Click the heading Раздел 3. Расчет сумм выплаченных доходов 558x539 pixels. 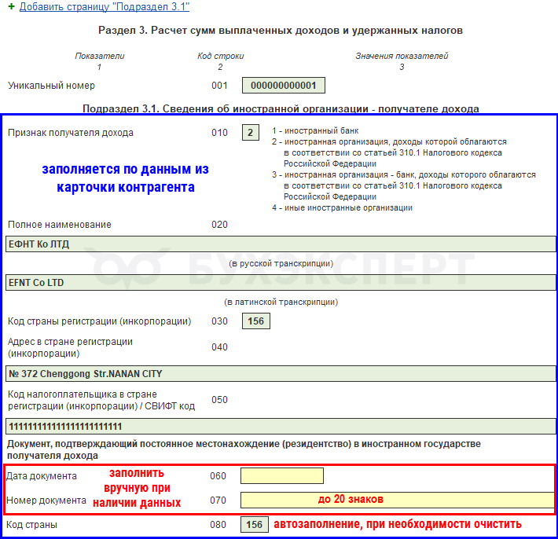tap(281, 30)
